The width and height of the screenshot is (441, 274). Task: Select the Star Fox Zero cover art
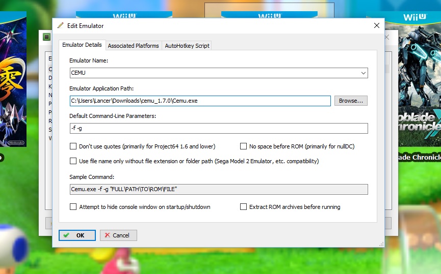coord(13,79)
